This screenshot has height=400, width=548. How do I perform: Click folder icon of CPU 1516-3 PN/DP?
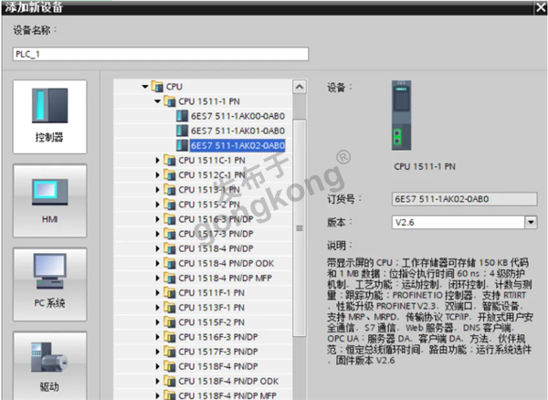[x=170, y=219]
